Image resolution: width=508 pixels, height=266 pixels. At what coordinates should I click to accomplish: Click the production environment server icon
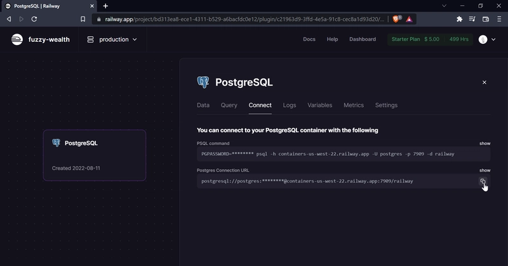90,39
